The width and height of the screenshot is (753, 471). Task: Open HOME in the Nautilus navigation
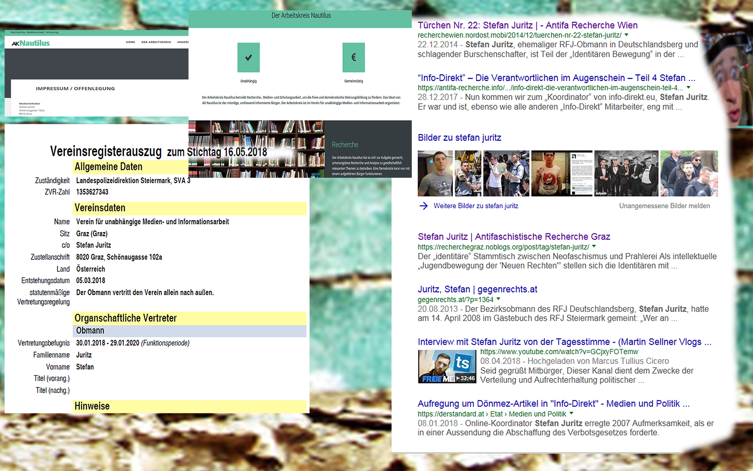coord(130,42)
